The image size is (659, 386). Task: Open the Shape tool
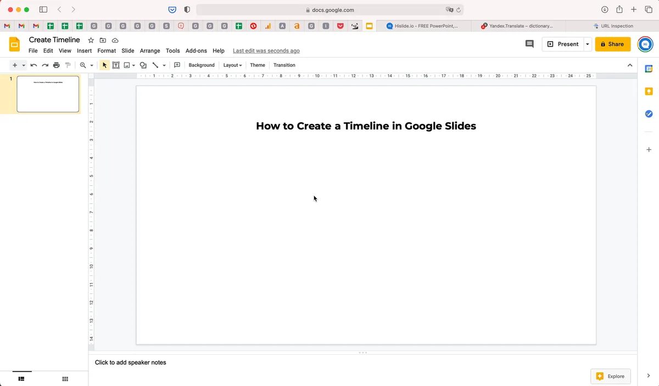tap(143, 65)
